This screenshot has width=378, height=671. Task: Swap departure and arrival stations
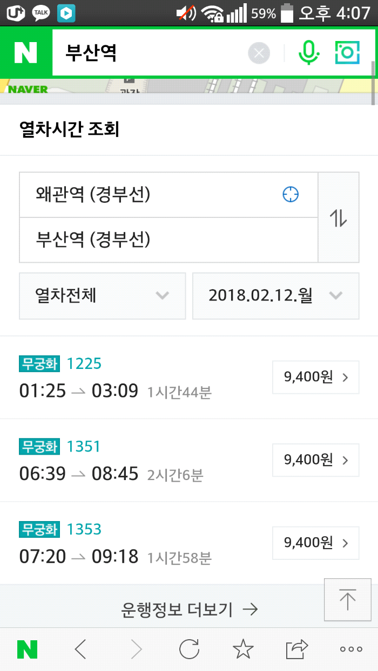339,217
